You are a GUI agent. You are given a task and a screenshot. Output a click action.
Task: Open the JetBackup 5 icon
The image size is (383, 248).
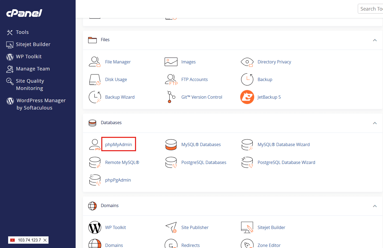[x=247, y=97]
